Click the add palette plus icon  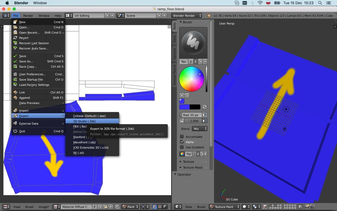coord(202,154)
